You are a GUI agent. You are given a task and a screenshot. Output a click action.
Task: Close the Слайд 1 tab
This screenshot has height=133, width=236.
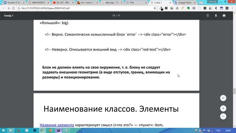coord(170,3)
